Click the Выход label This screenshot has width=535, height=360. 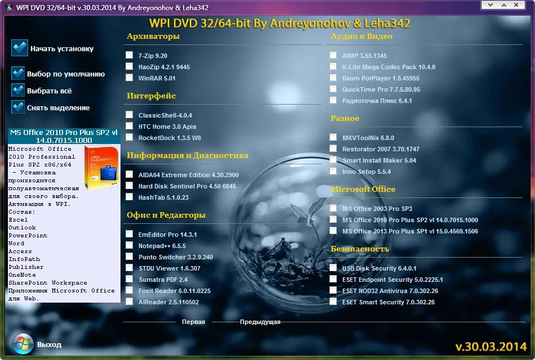tap(49, 345)
